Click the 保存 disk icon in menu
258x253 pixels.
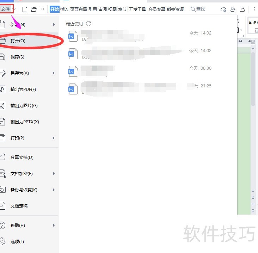click(2, 57)
